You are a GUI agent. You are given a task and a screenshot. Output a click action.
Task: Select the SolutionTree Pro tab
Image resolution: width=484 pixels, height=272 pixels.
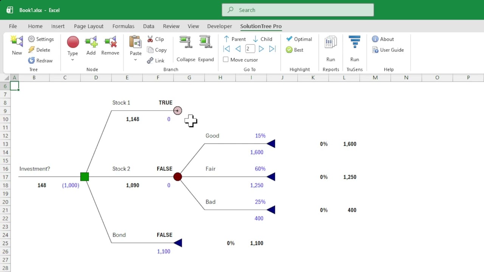[x=261, y=26]
